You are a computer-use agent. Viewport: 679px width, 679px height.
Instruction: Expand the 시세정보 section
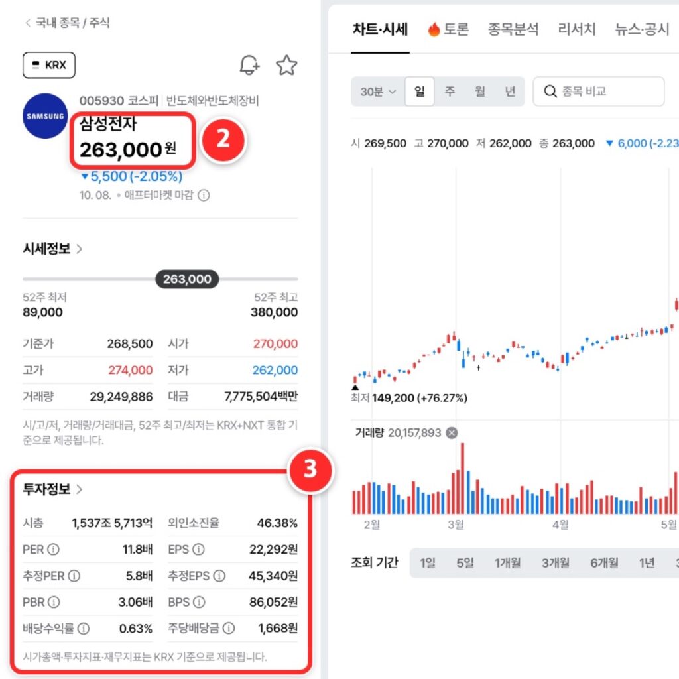52,249
